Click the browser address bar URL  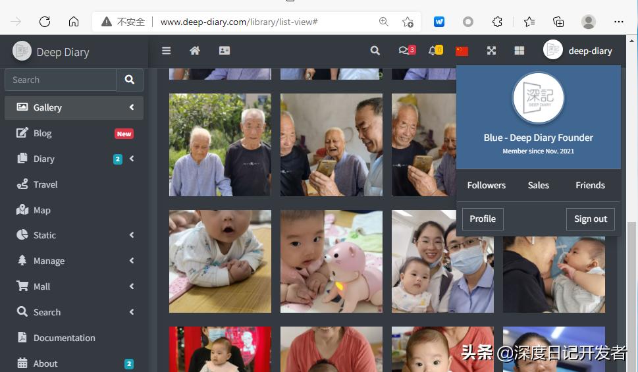[239, 22]
